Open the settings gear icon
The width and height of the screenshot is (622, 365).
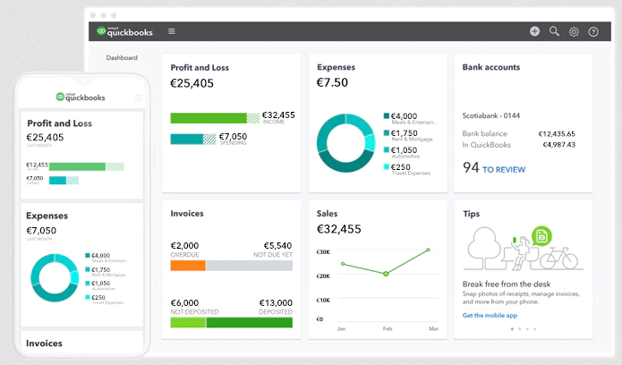pyautogui.click(x=574, y=31)
